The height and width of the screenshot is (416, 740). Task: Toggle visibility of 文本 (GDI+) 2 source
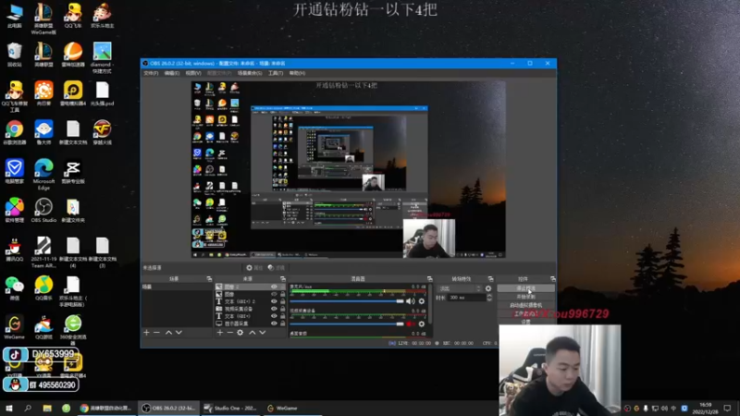274,301
